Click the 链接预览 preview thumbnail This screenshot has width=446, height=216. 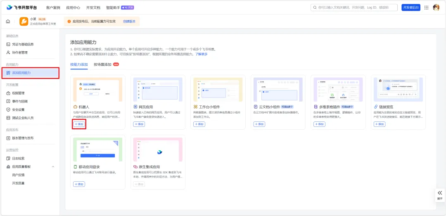398,90
